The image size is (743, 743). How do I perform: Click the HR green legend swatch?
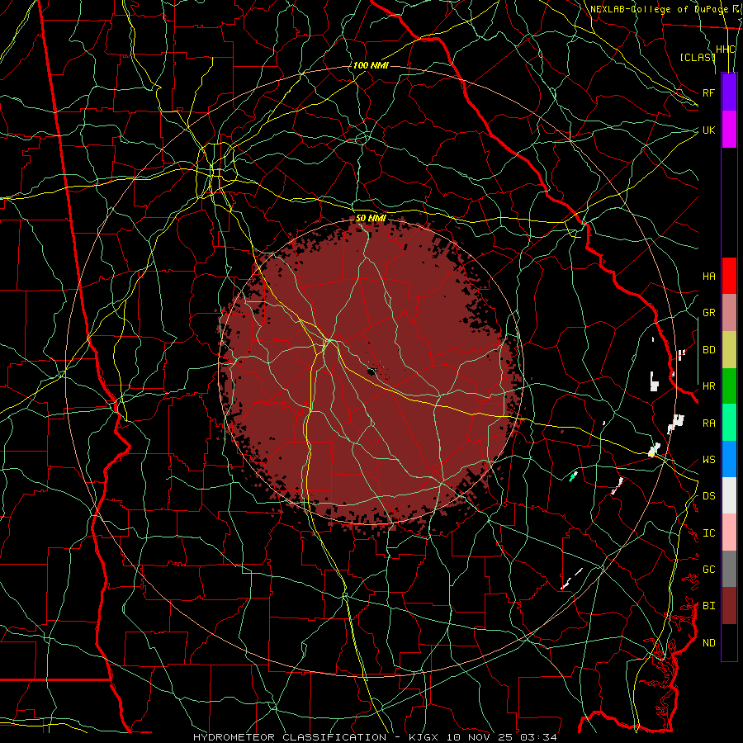(x=729, y=386)
